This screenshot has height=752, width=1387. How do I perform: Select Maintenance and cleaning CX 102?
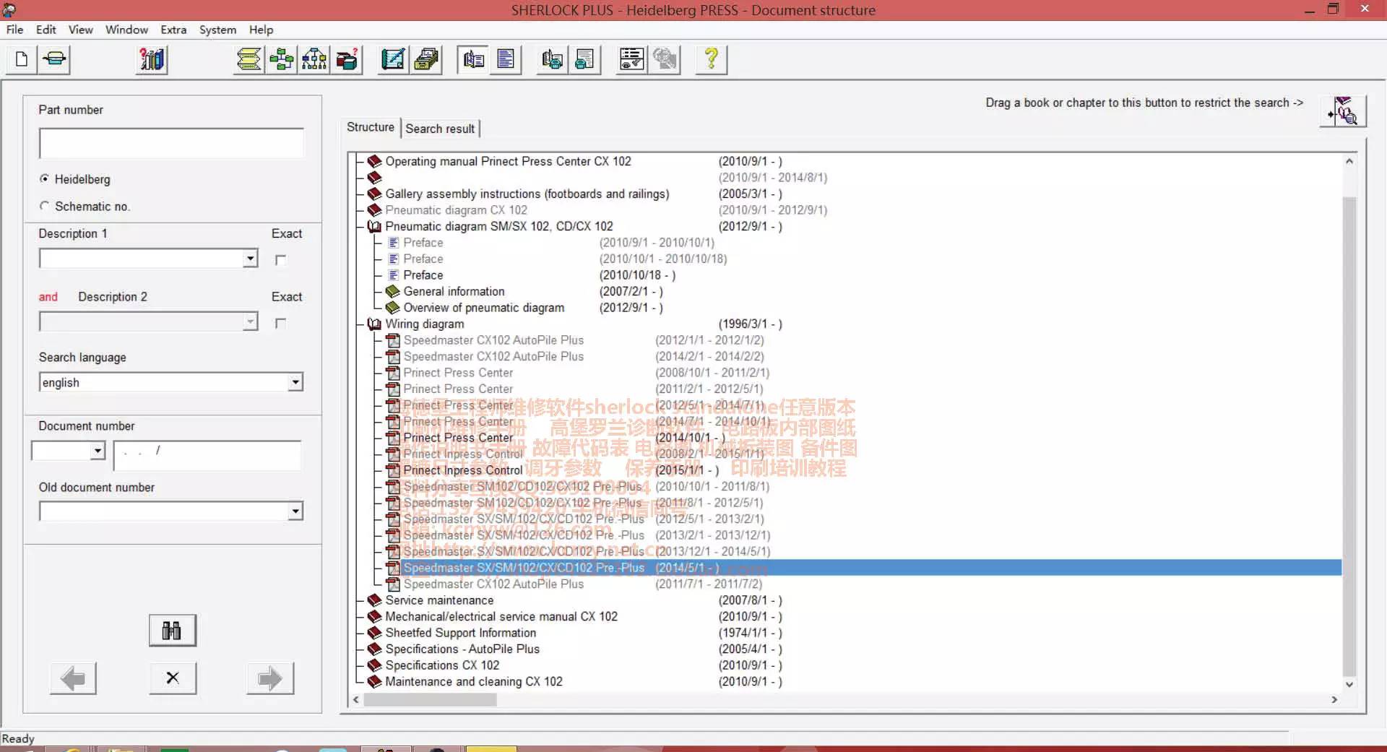coord(473,681)
